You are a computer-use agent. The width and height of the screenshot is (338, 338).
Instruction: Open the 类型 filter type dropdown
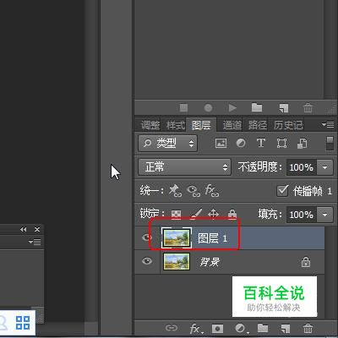click(167, 144)
